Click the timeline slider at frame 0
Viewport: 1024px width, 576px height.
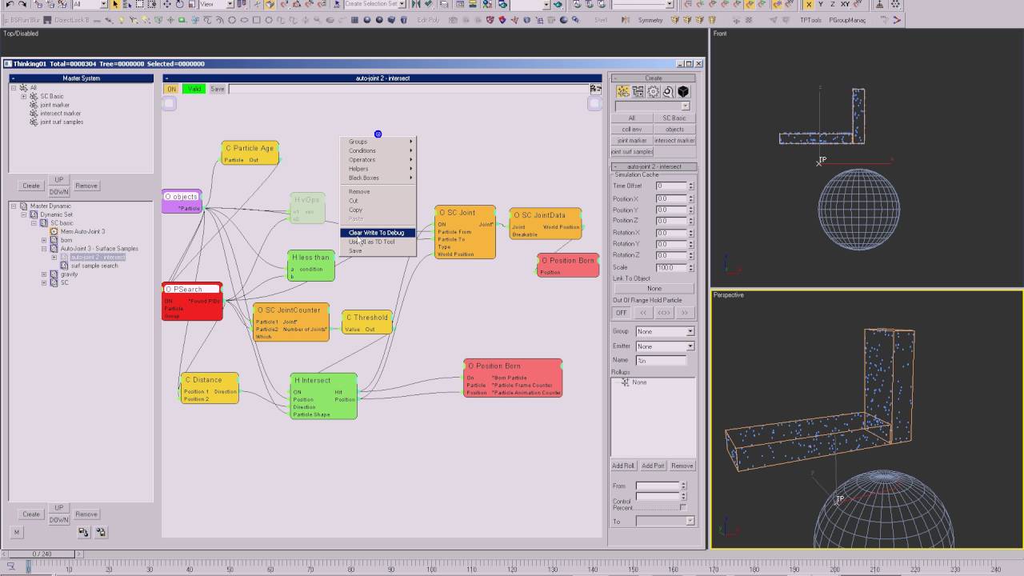41,554
